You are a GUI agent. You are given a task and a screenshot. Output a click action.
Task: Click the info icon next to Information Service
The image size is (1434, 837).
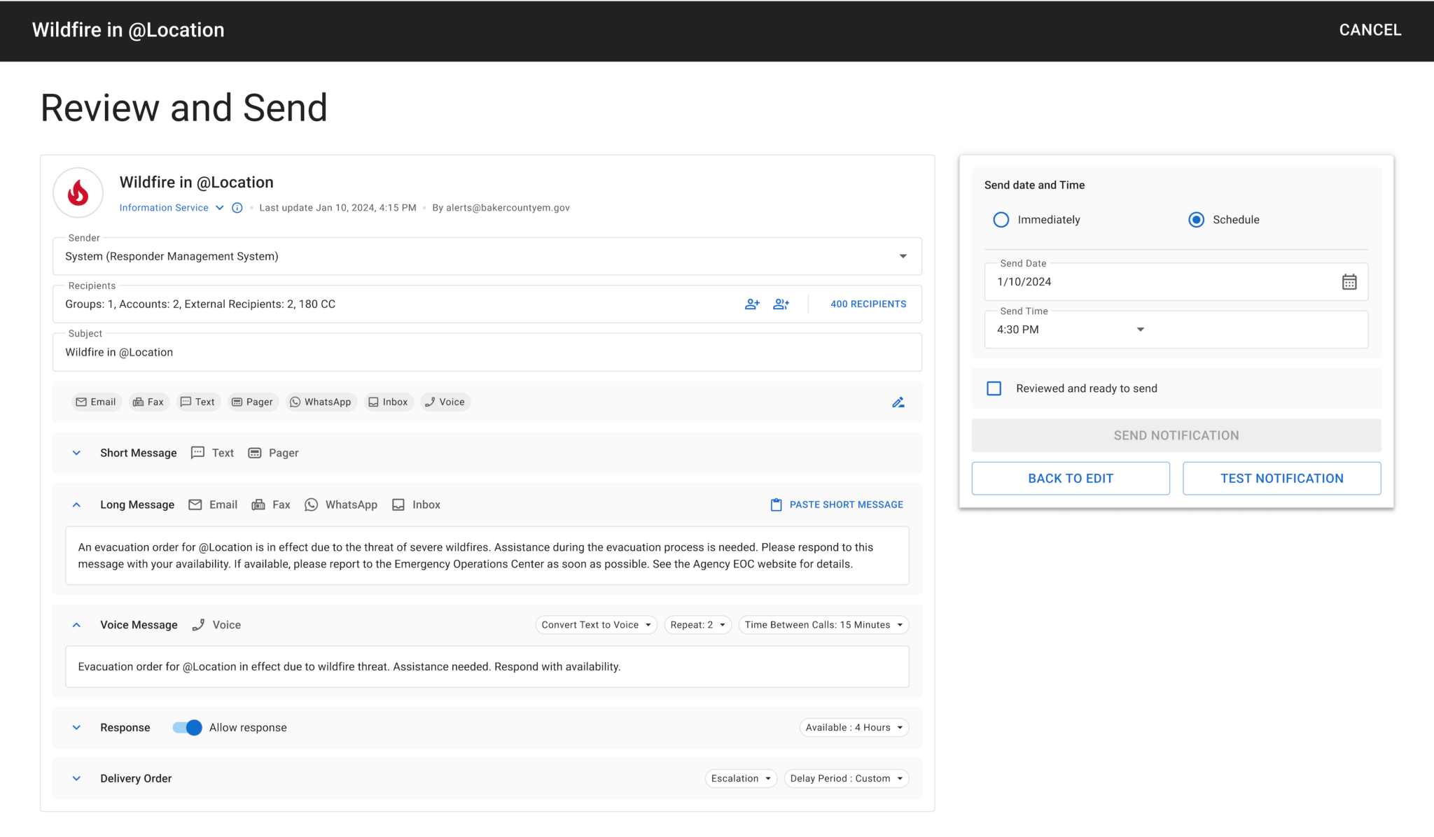(237, 208)
